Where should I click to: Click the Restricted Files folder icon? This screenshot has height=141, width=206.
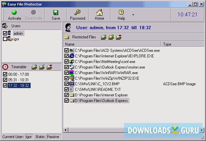pyautogui.click(x=66, y=37)
